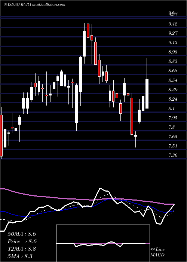Select the 9.27 price axis label
Image resolution: width=187 pixels, height=262 pixels.
[x=173, y=33]
